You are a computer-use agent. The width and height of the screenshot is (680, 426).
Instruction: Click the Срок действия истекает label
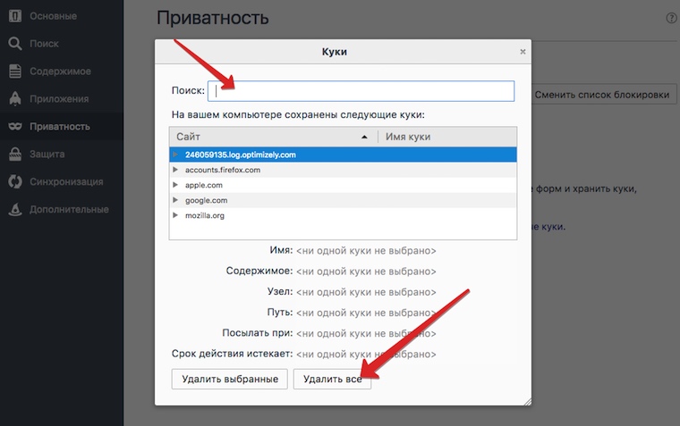coord(232,354)
